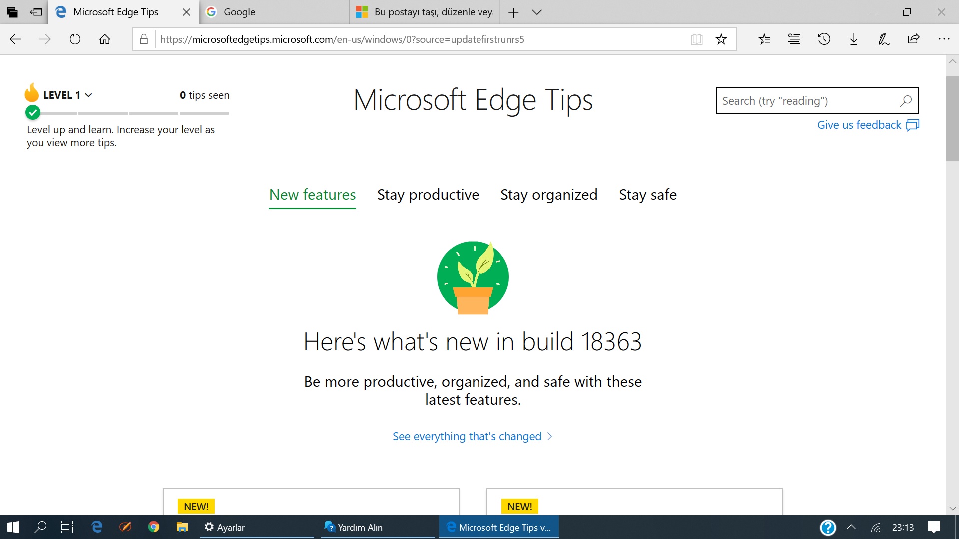The image size is (959, 539).
Task: Show hidden tray icons
Action: tap(851, 527)
